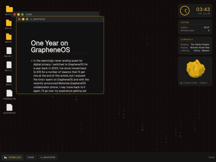The height and width of the screenshot is (162, 216).
Task: Click the taskbar clock showing 03:43
Action: 212,157
